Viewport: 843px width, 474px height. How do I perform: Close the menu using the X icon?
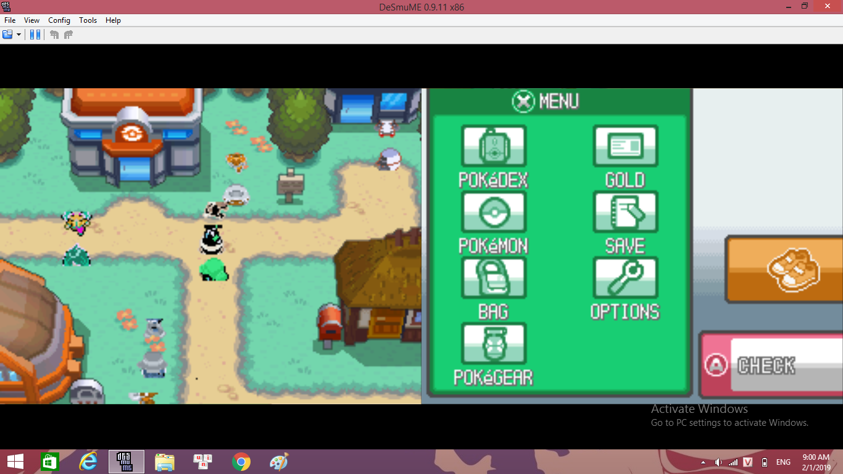click(x=523, y=101)
